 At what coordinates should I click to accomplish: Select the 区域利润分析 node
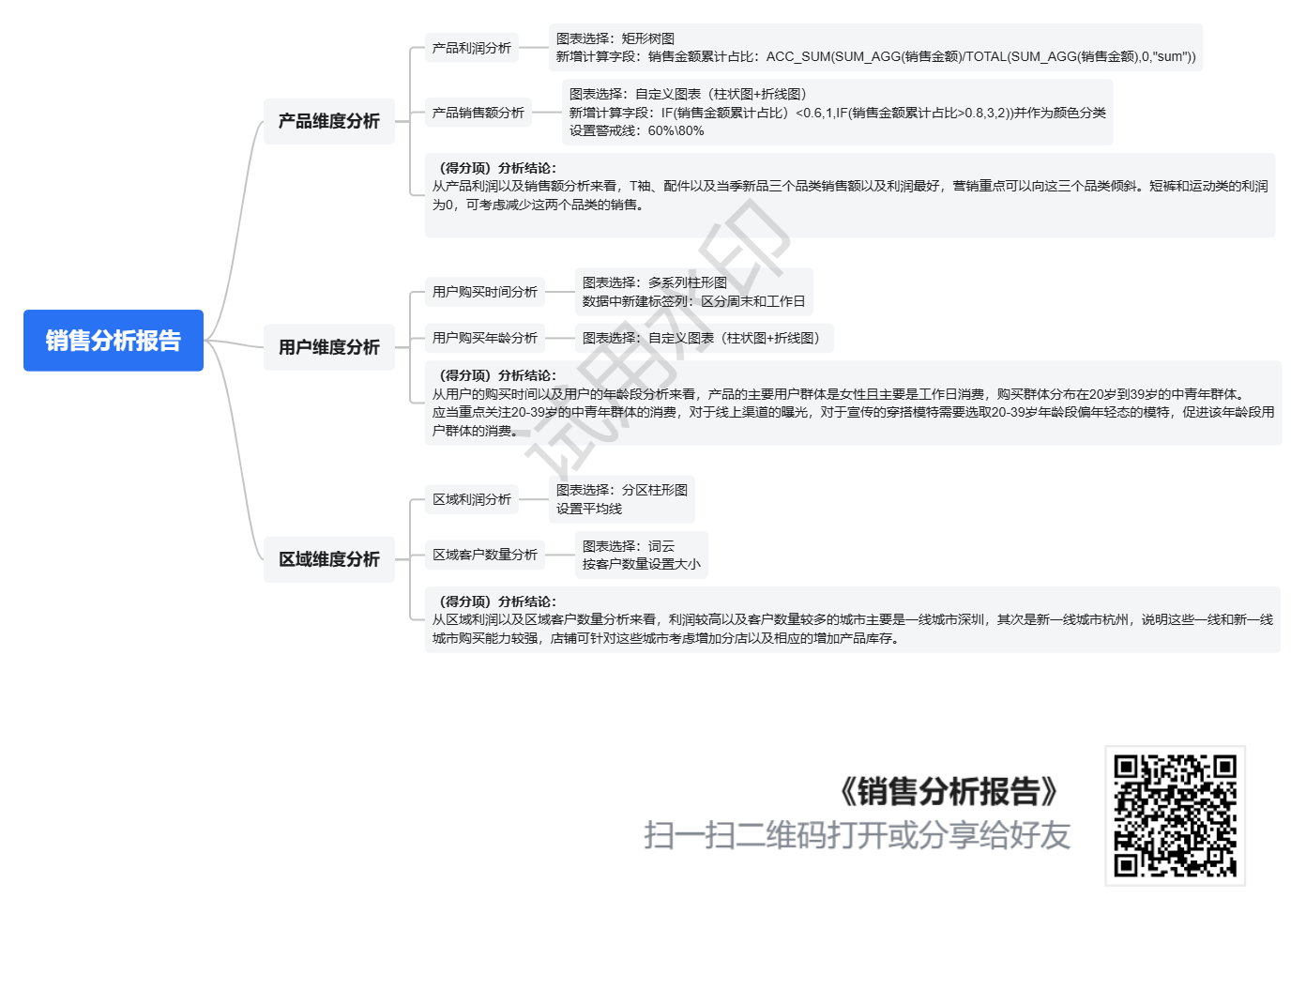(x=471, y=499)
